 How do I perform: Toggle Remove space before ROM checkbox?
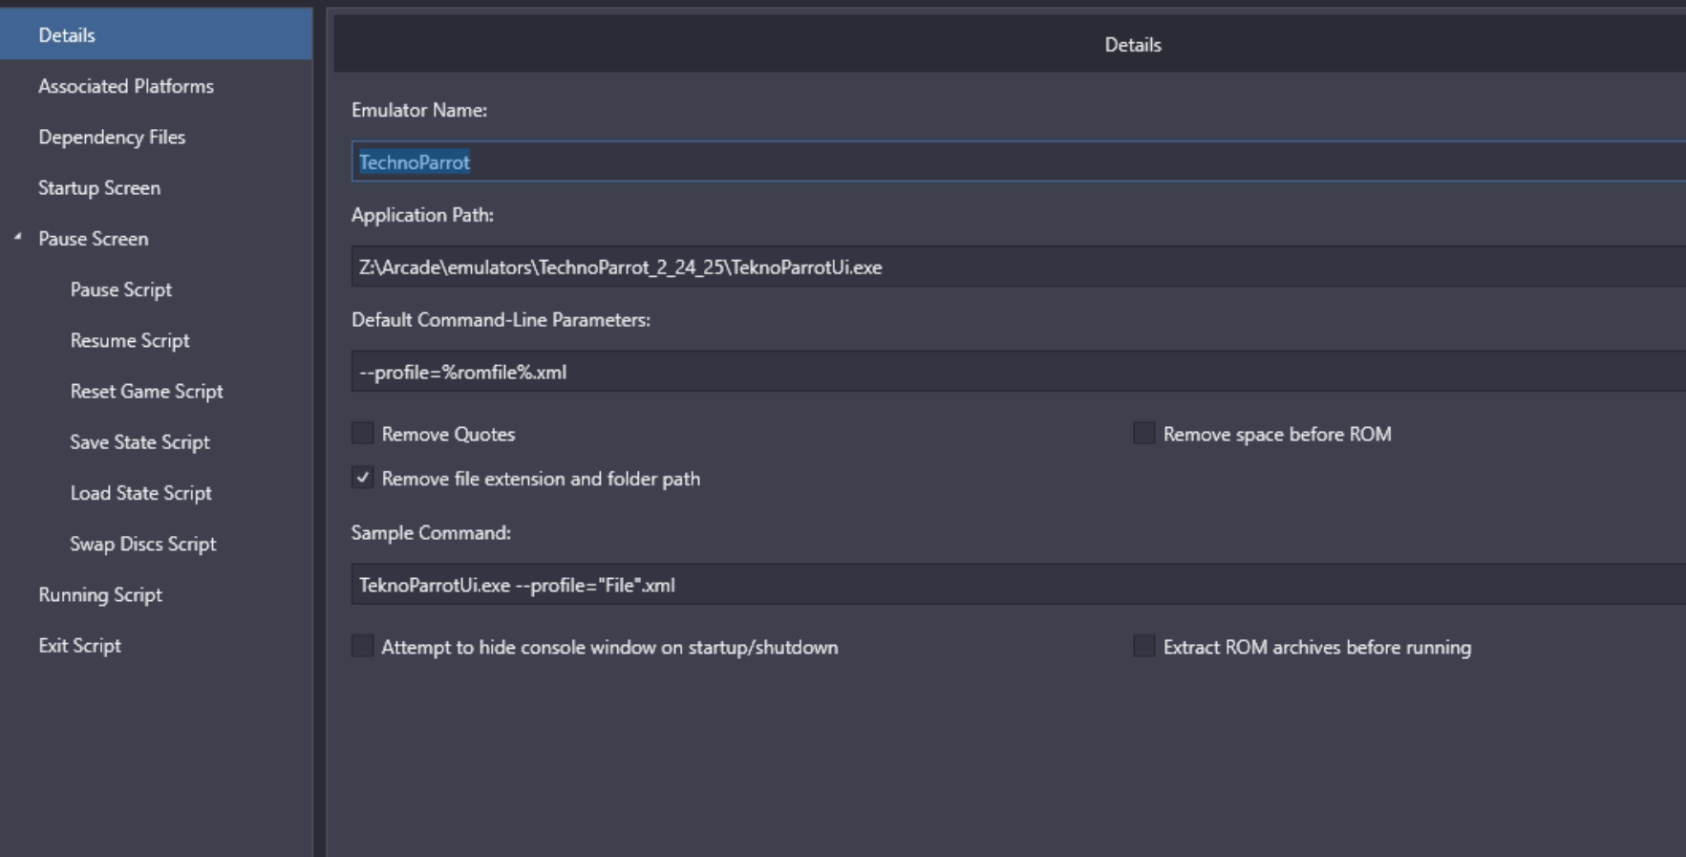[x=1143, y=434]
